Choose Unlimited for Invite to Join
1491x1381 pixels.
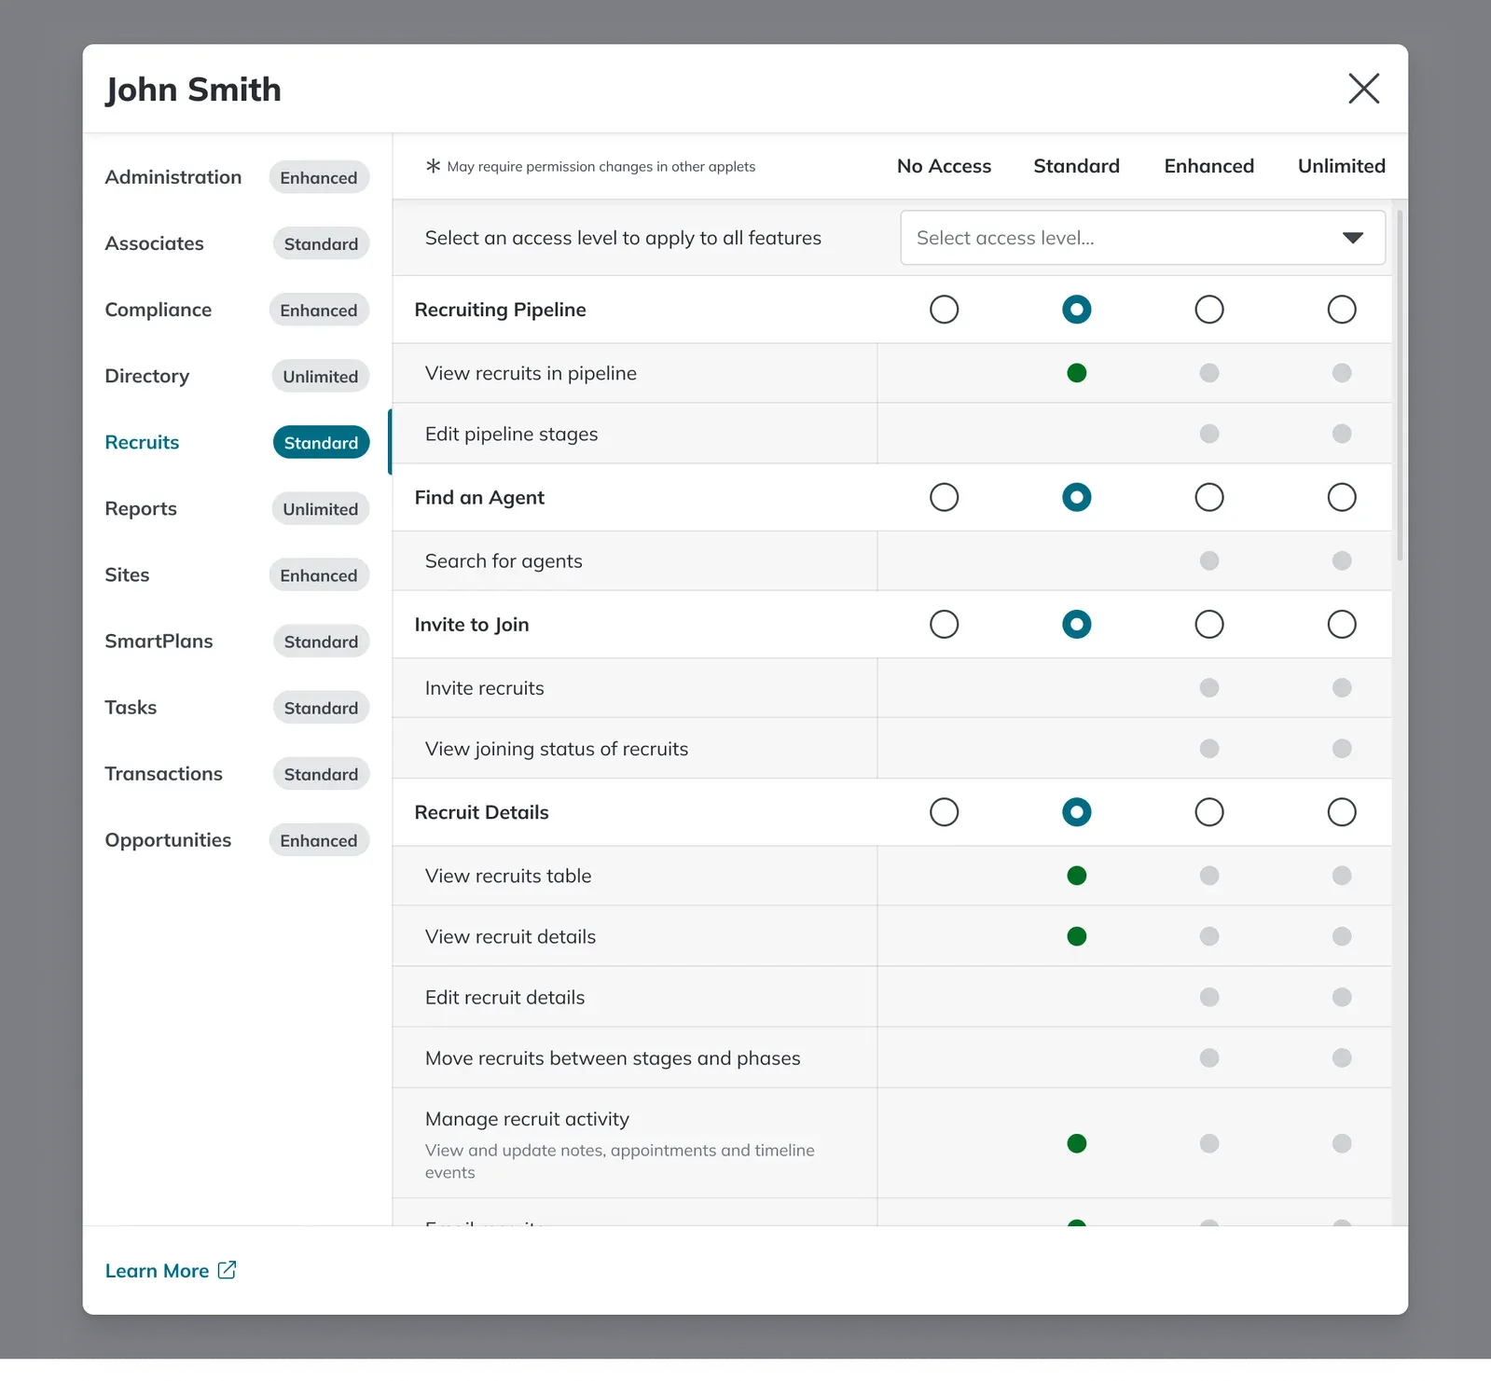click(x=1341, y=624)
